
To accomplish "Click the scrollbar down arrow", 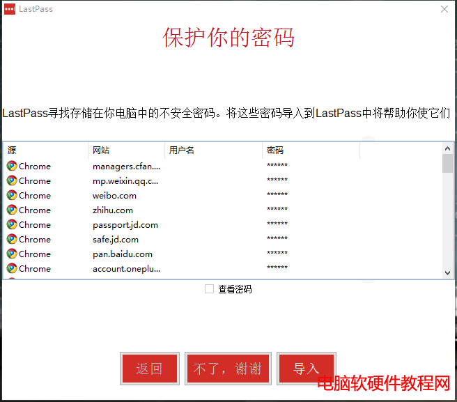I will 447,273.
